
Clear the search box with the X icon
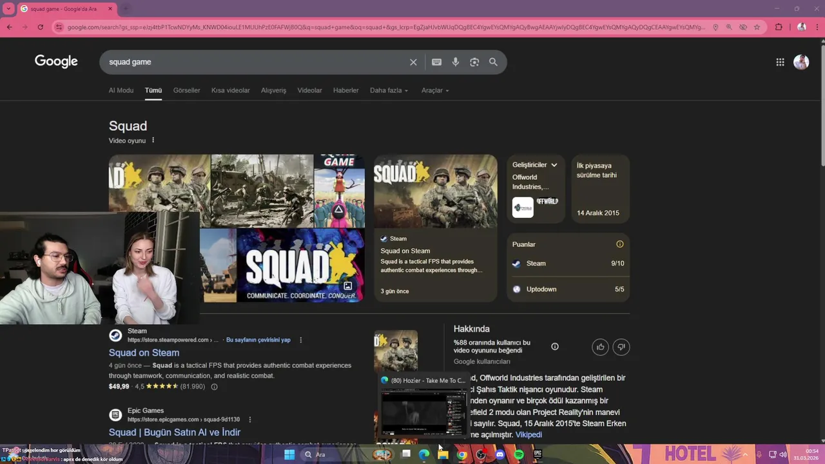[413, 62]
